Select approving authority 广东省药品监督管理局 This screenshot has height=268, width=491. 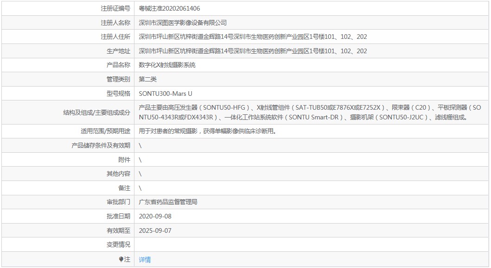[168, 202]
